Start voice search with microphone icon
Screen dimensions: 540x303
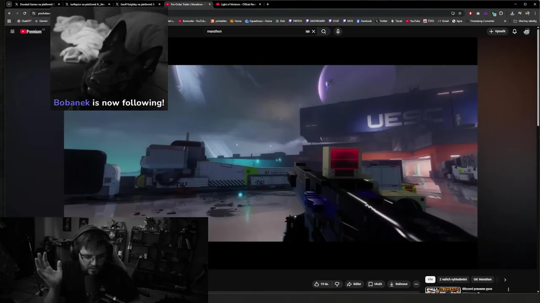338,32
